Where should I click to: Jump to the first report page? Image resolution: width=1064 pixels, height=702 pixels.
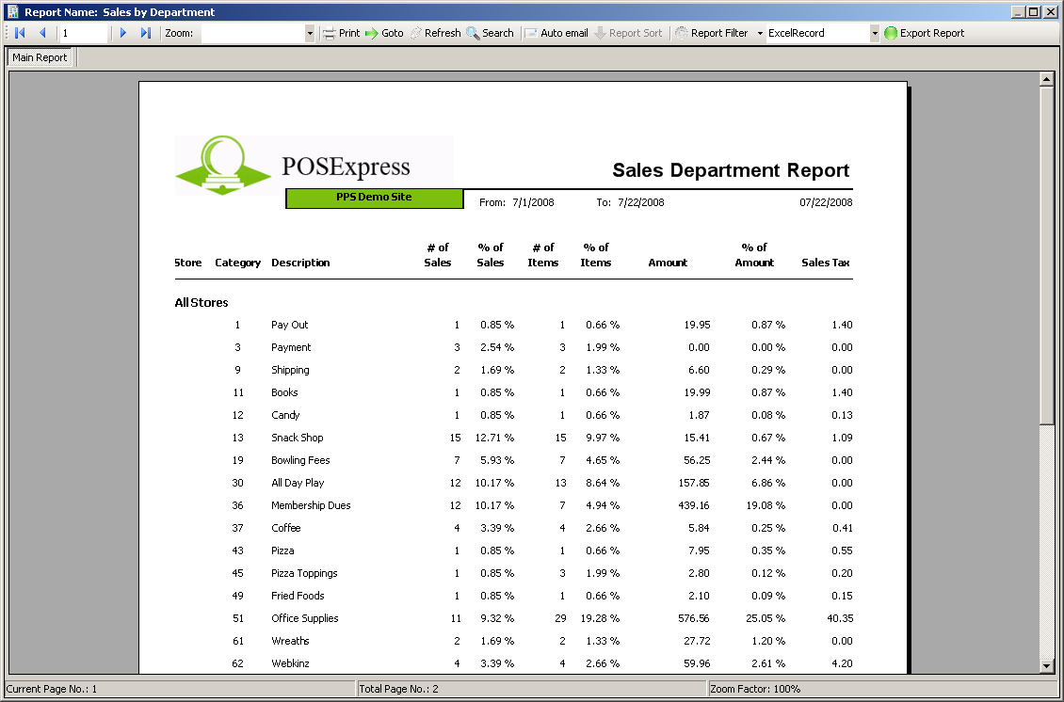tap(20, 33)
